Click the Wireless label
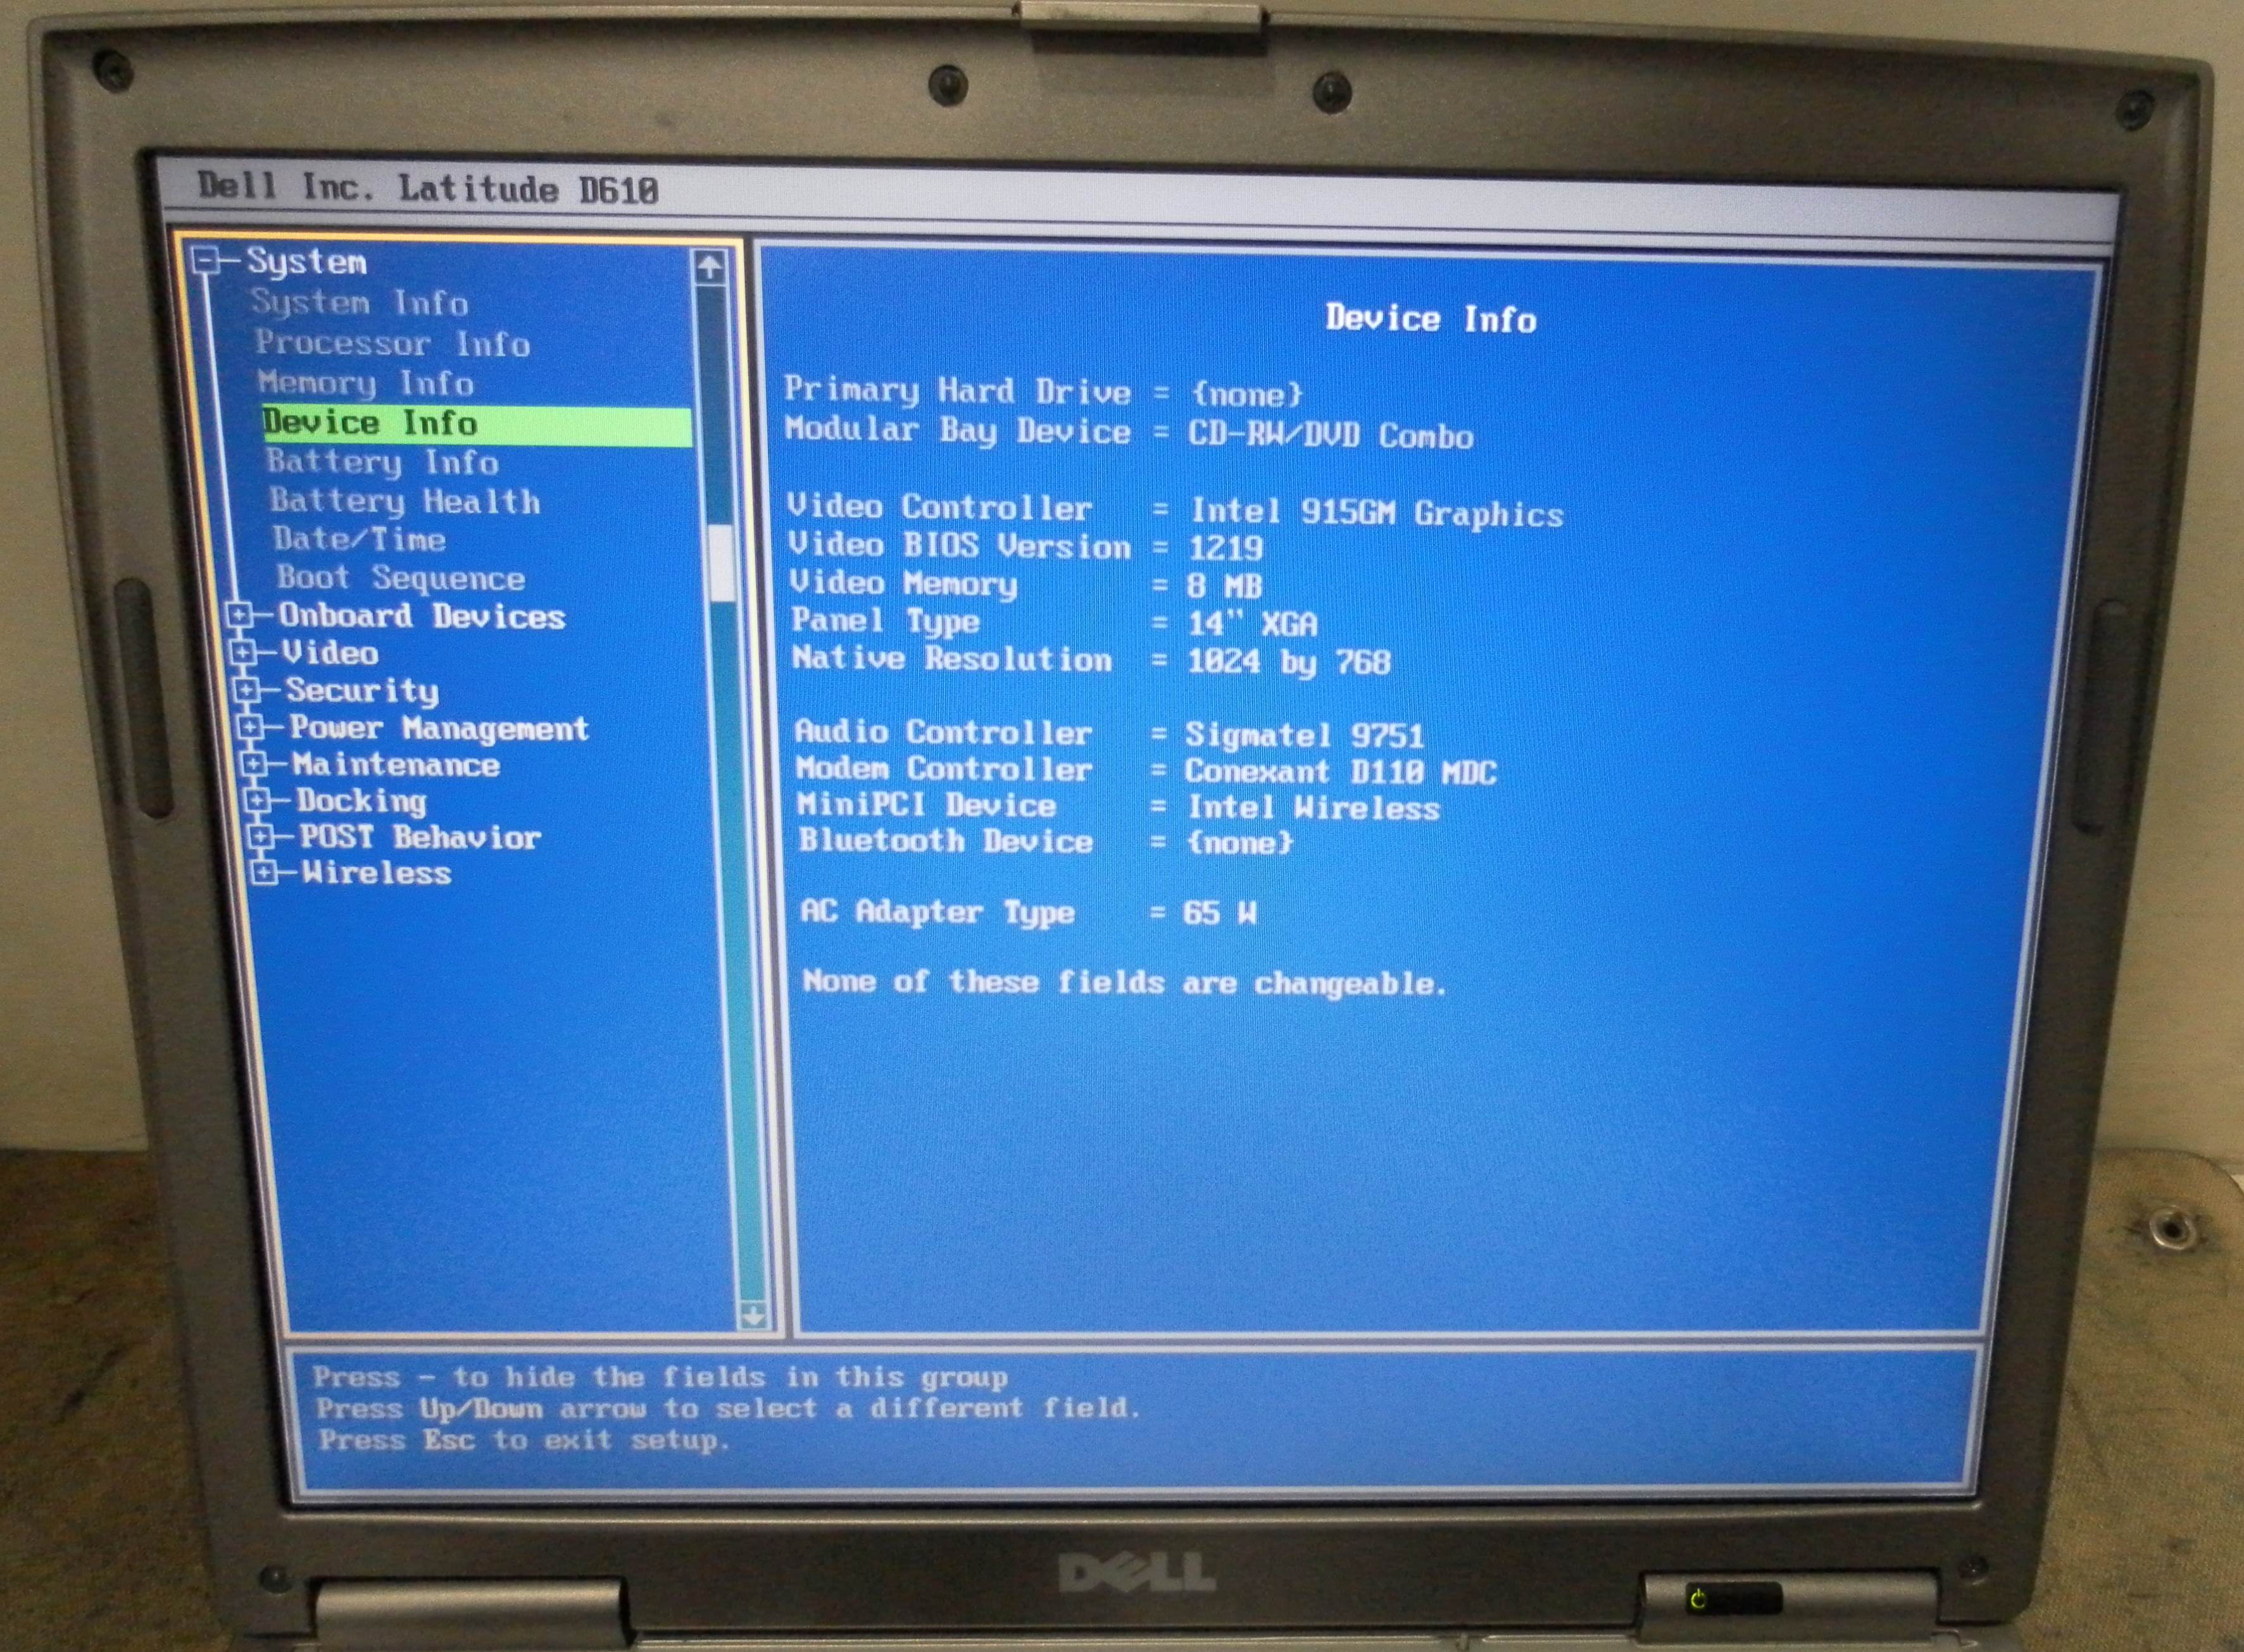 tap(377, 873)
